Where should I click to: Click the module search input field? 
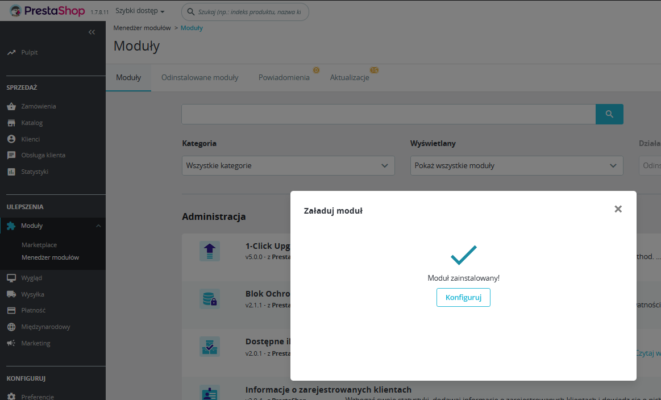389,114
